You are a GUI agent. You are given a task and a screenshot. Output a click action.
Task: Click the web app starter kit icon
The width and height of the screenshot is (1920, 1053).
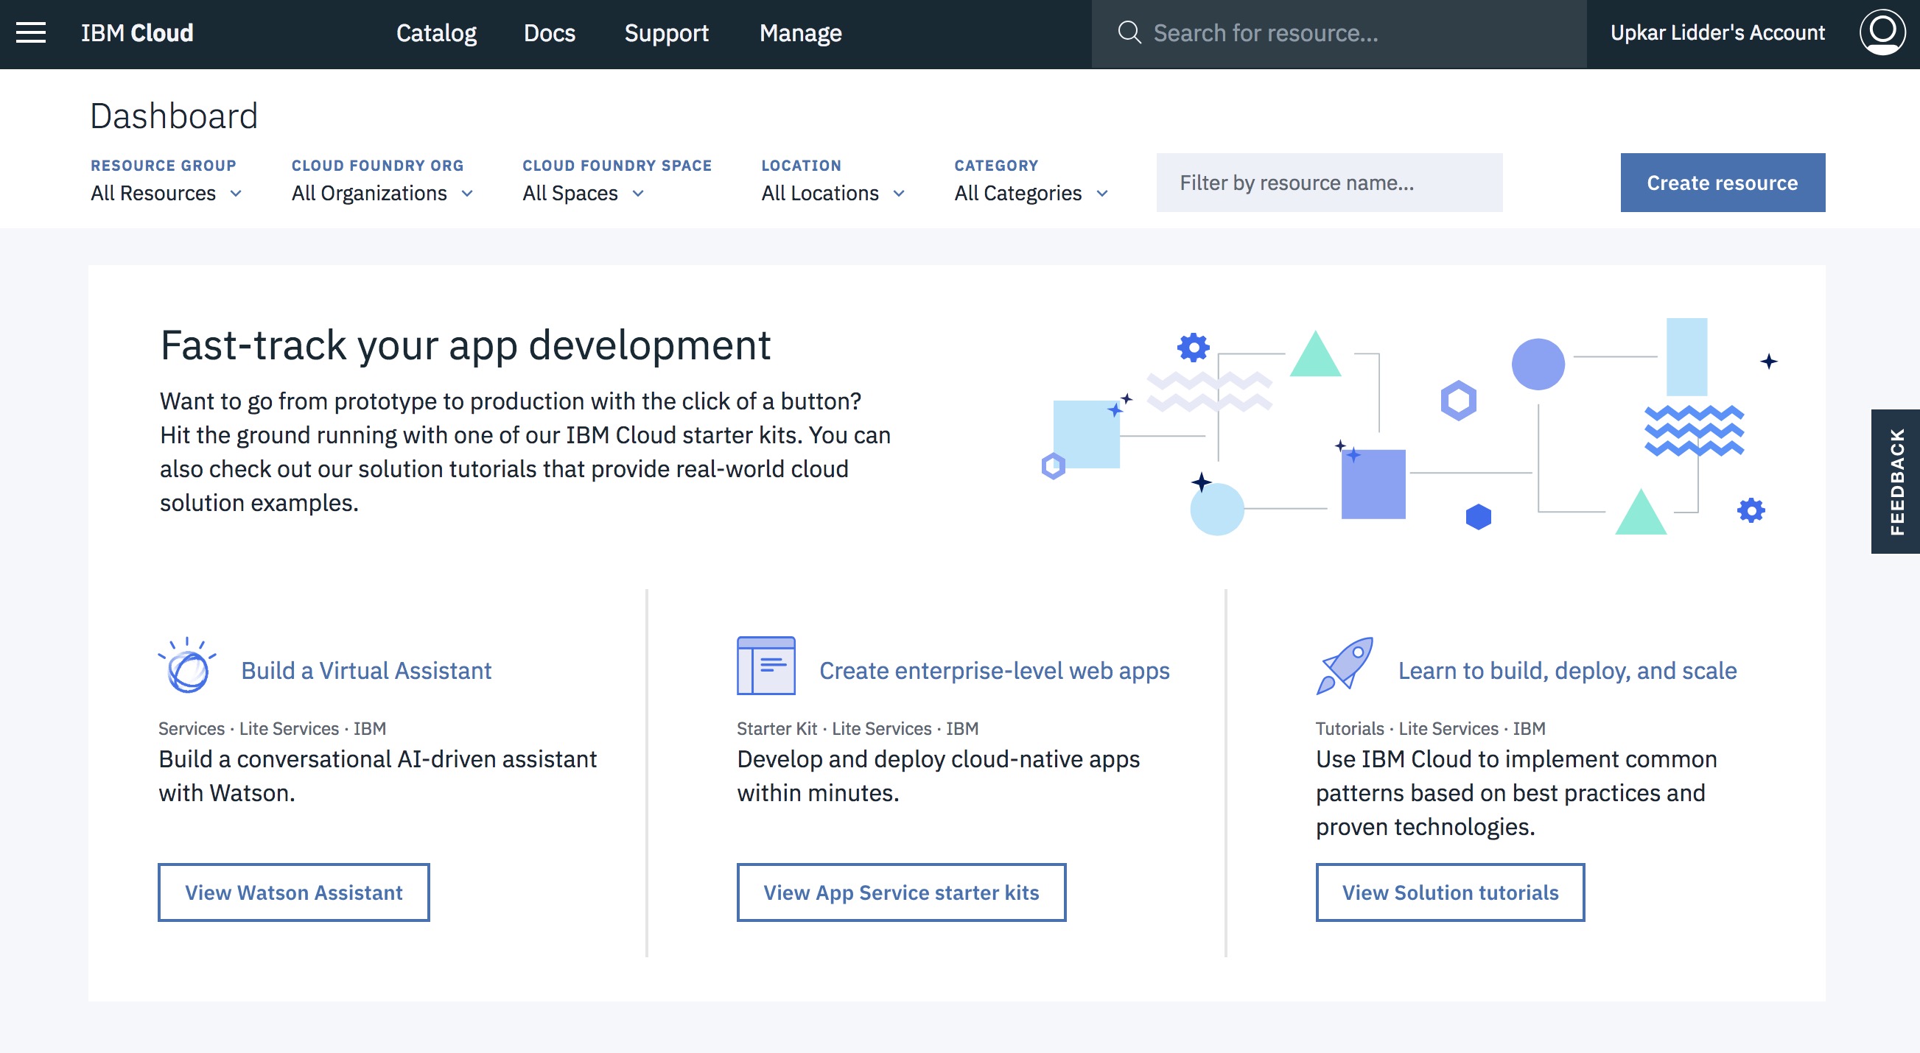pos(765,666)
